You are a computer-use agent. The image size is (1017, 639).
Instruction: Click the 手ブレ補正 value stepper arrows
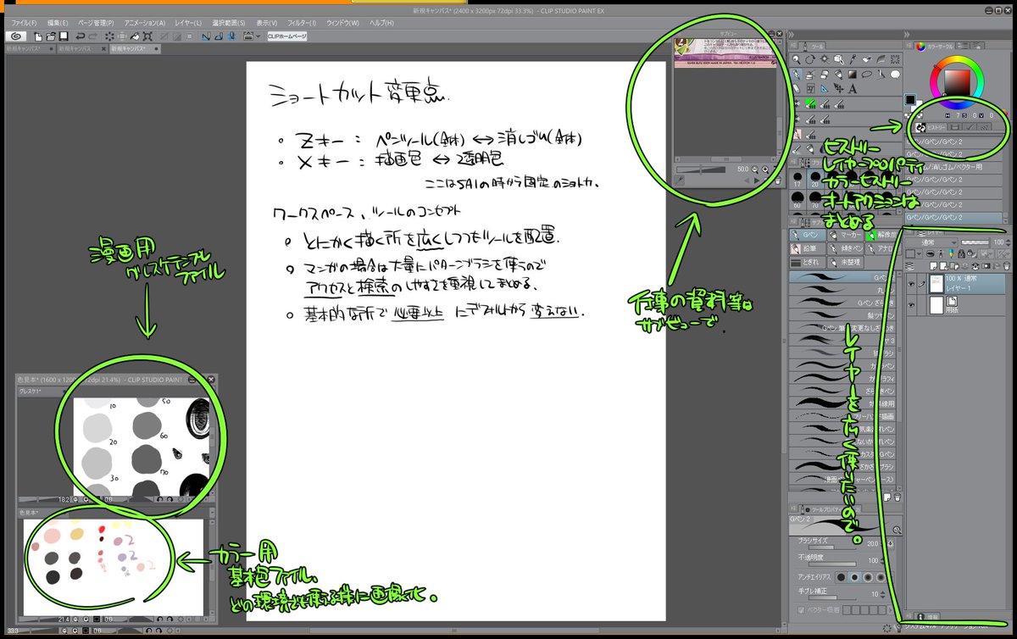point(883,594)
